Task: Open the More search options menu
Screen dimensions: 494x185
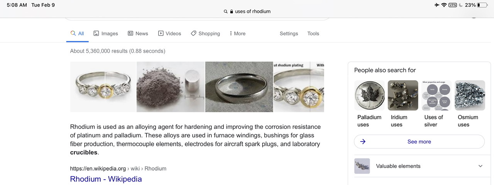Action: (237, 33)
